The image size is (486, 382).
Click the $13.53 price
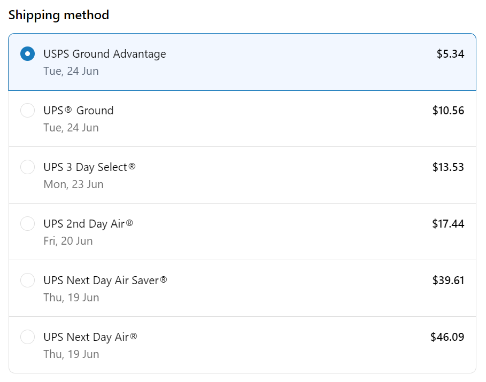[x=448, y=167]
